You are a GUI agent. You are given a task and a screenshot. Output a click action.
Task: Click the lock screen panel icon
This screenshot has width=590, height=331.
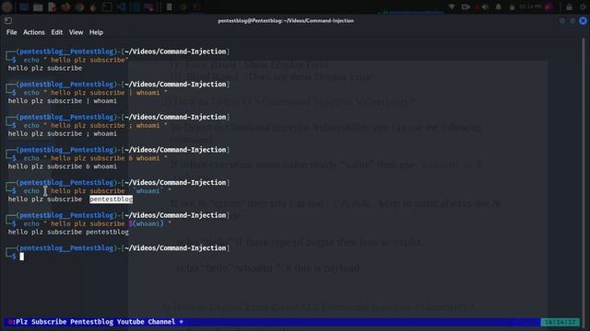tap(569, 6)
